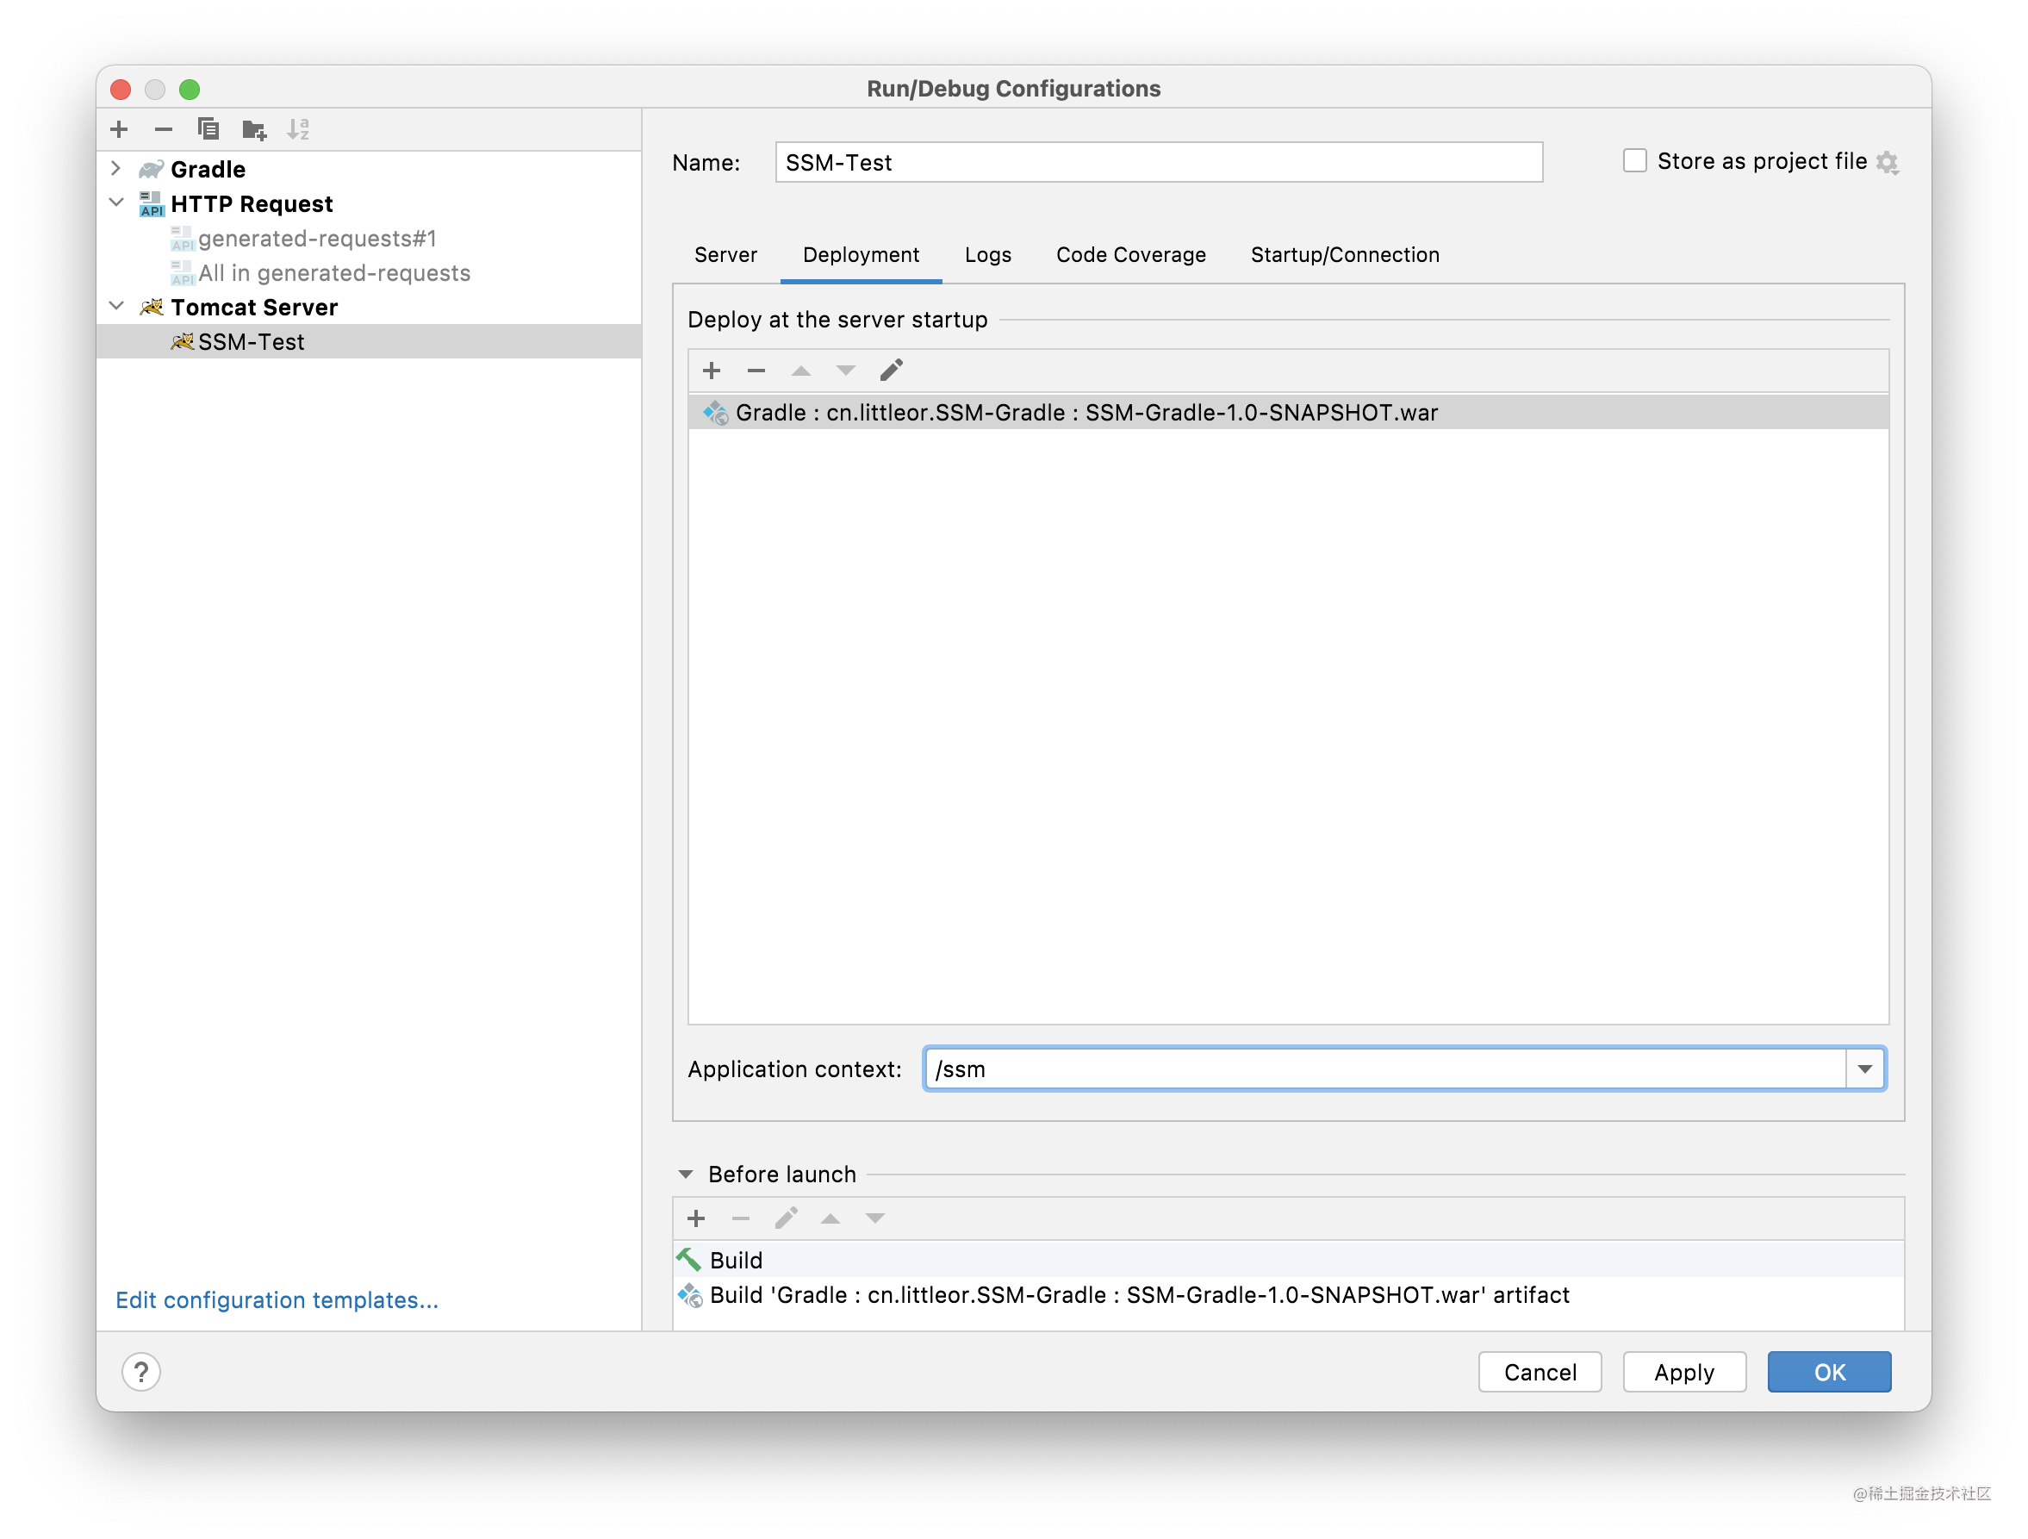Confirm with the OK button
Screen dimensions: 2028x1539
click(x=1829, y=1372)
